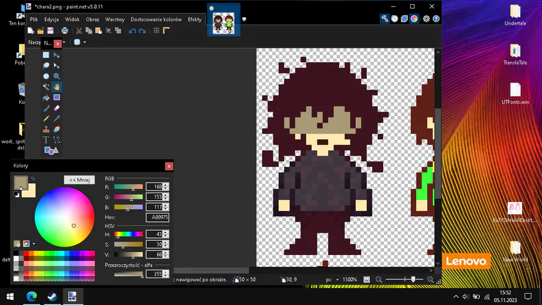This screenshot has height=305, width=542.
Task: Click the Hue slider
Action: 128,234
